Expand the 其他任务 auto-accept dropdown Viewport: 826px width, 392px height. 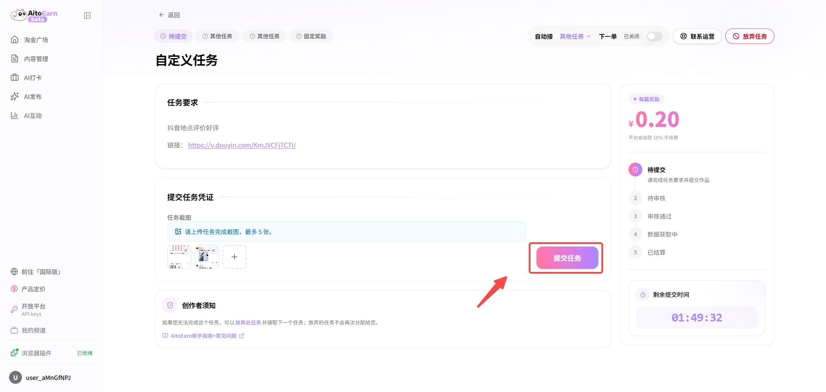point(575,37)
